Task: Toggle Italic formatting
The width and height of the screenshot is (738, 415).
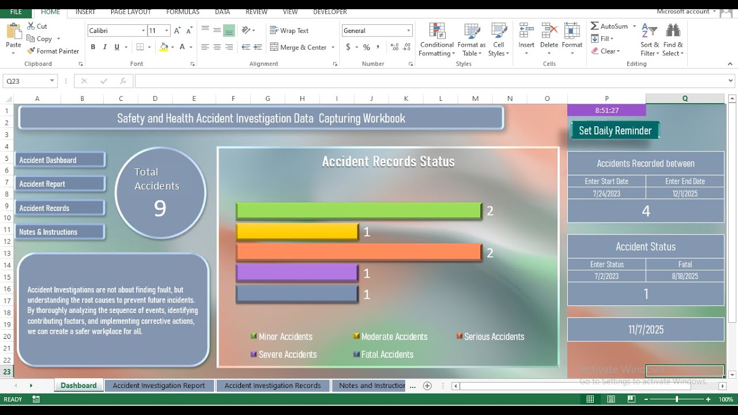Action: coord(105,47)
